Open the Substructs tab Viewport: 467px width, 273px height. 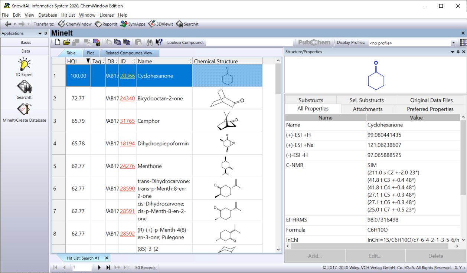click(311, 100)
